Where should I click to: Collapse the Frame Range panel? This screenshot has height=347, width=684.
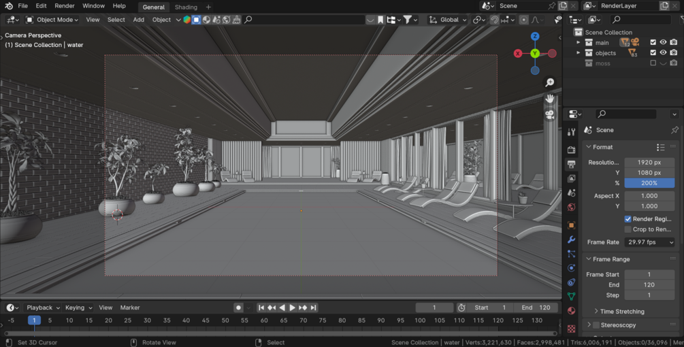[x=589, y=259]
